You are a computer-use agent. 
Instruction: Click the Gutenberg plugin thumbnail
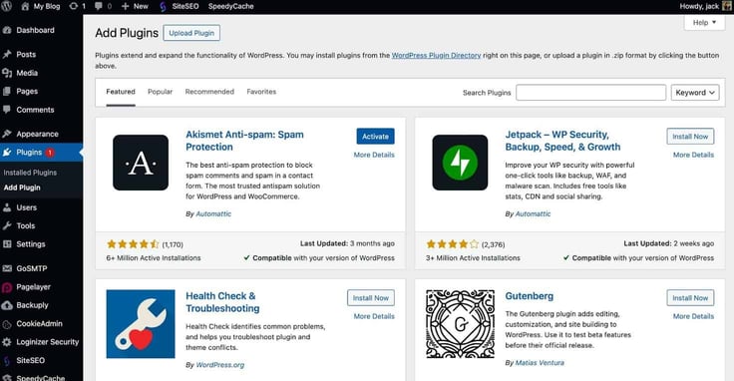click(460, 324)
